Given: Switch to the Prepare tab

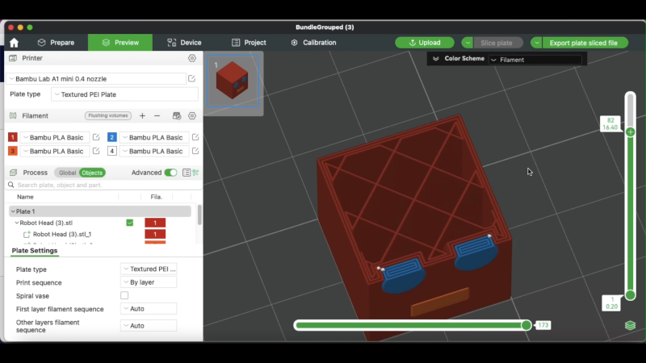Looking at the screenshot, I should pyautogui.click(x=56, y=43).
